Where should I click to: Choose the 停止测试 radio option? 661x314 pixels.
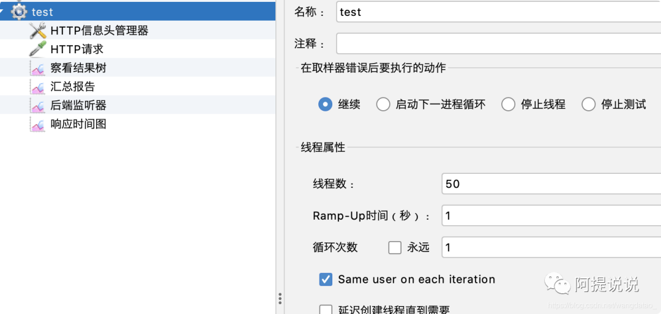588,104
